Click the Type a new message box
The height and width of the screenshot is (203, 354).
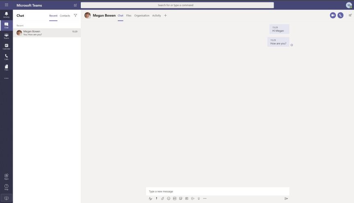pyautogui.click(x=217, y=191)
